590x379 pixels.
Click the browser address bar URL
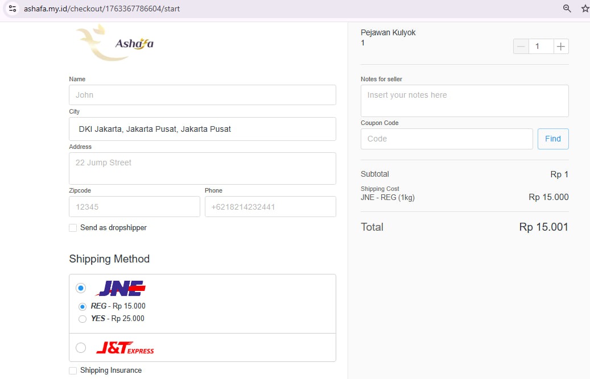click(102, 9)
